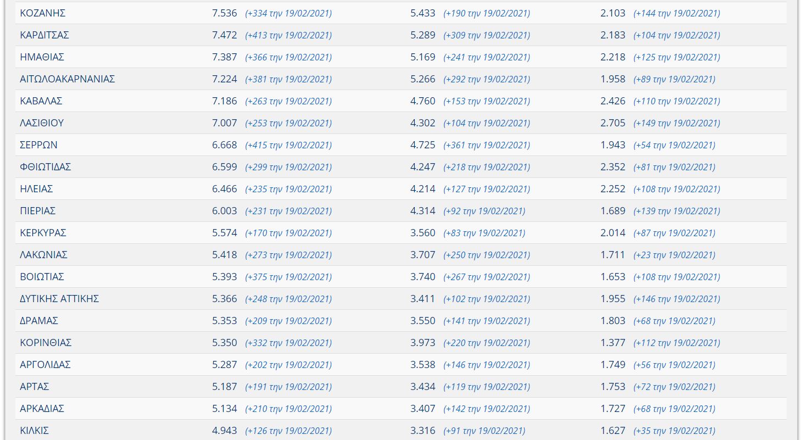Select the +92 change note for ΠΙΕΡΙΑΣ
Viewport: 802px width, 440px height.
[484, 211]
